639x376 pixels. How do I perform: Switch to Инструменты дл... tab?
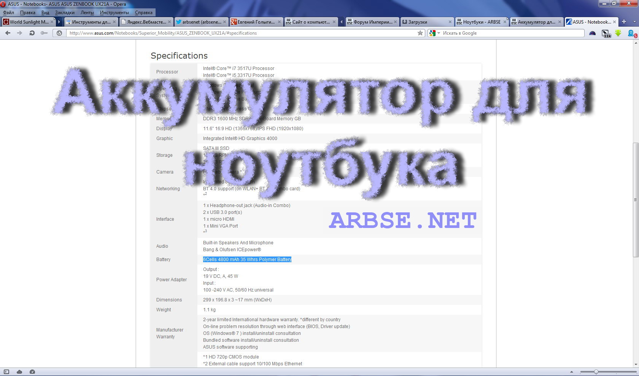91,22
